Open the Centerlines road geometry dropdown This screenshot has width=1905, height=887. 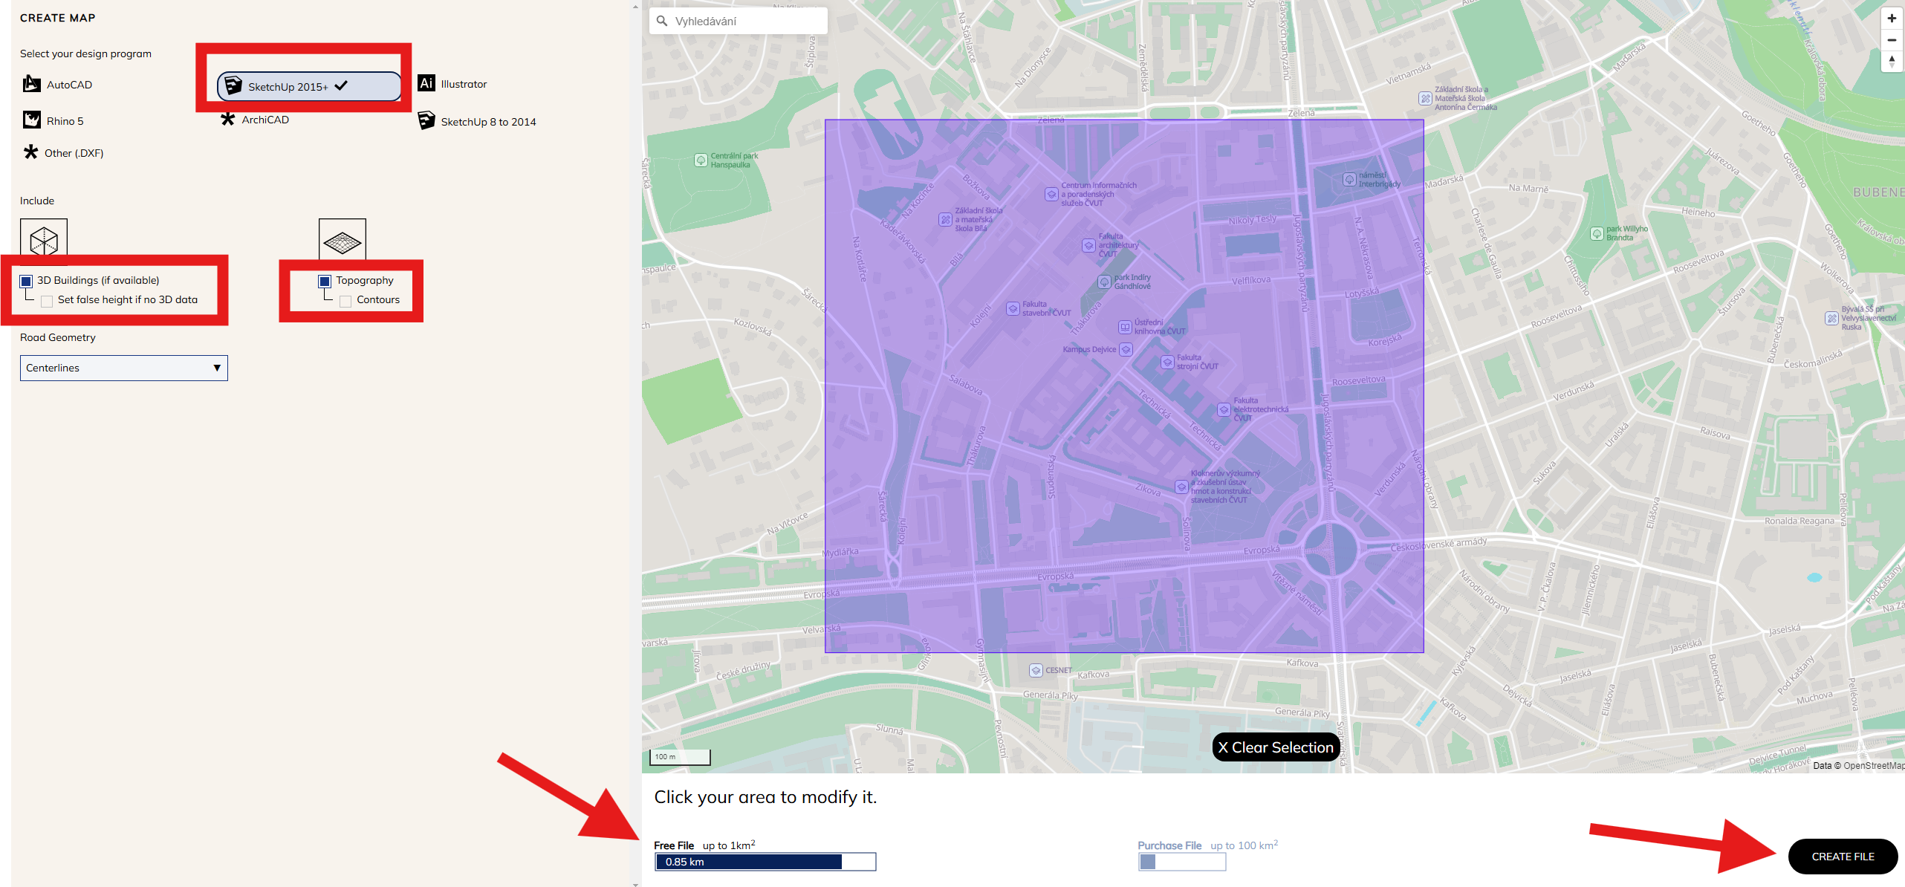pyautogui.click(x=124, y=368)
